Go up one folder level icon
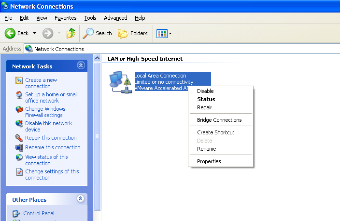The height and width of the screenshot is (221, 340). pyautogui.click(x=71, y=33)
